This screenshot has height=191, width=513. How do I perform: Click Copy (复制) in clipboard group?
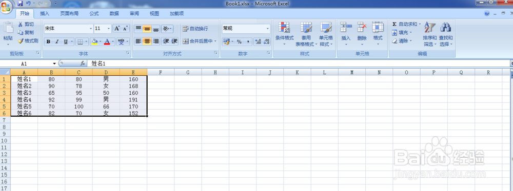click(26, 32)
